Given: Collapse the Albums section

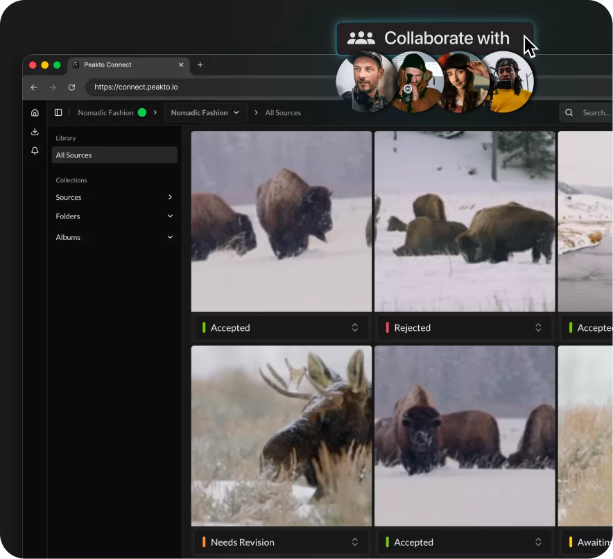Looking at the screenshot, I should tap(170, 237).
